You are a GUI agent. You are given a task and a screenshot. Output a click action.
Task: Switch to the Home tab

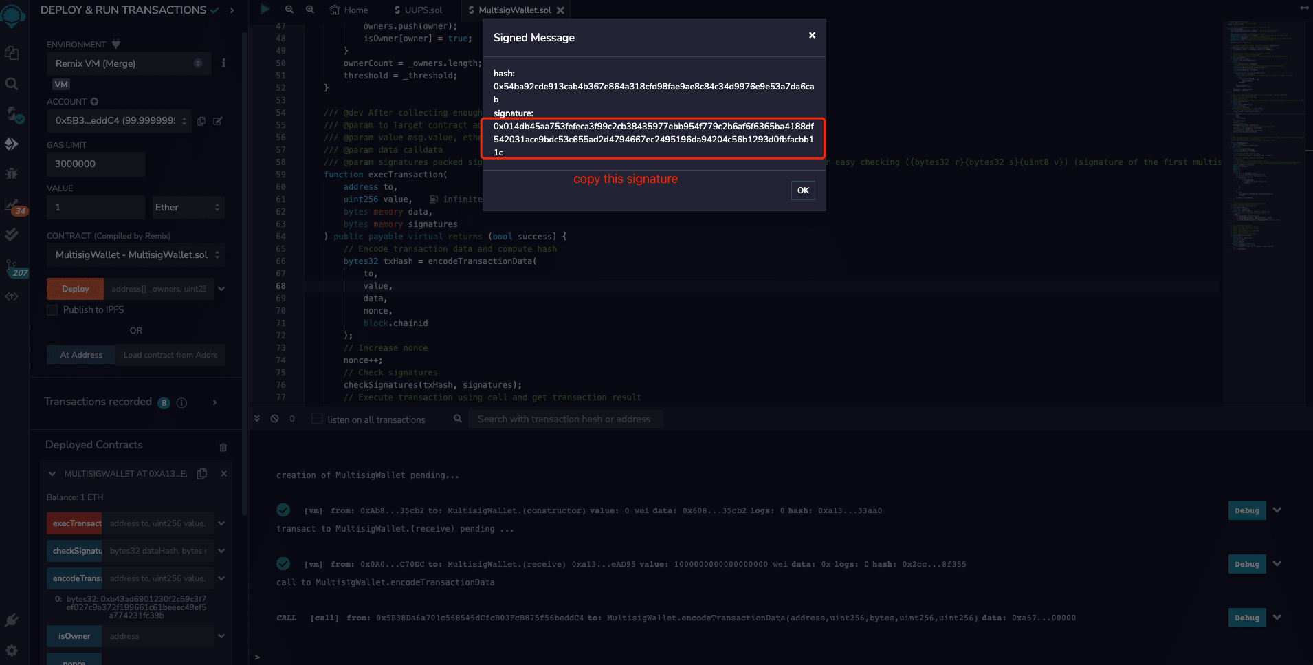(349, 10)
